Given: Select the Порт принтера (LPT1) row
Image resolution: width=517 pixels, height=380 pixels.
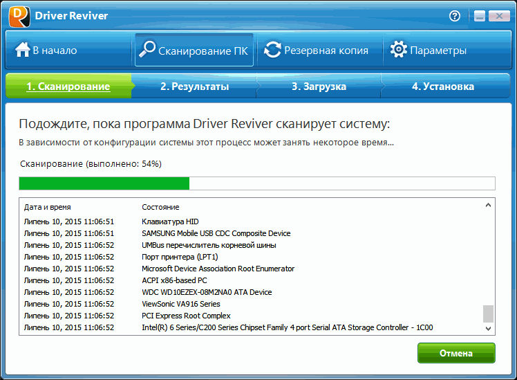Looking at the screenshot, I should pos(252,257).
